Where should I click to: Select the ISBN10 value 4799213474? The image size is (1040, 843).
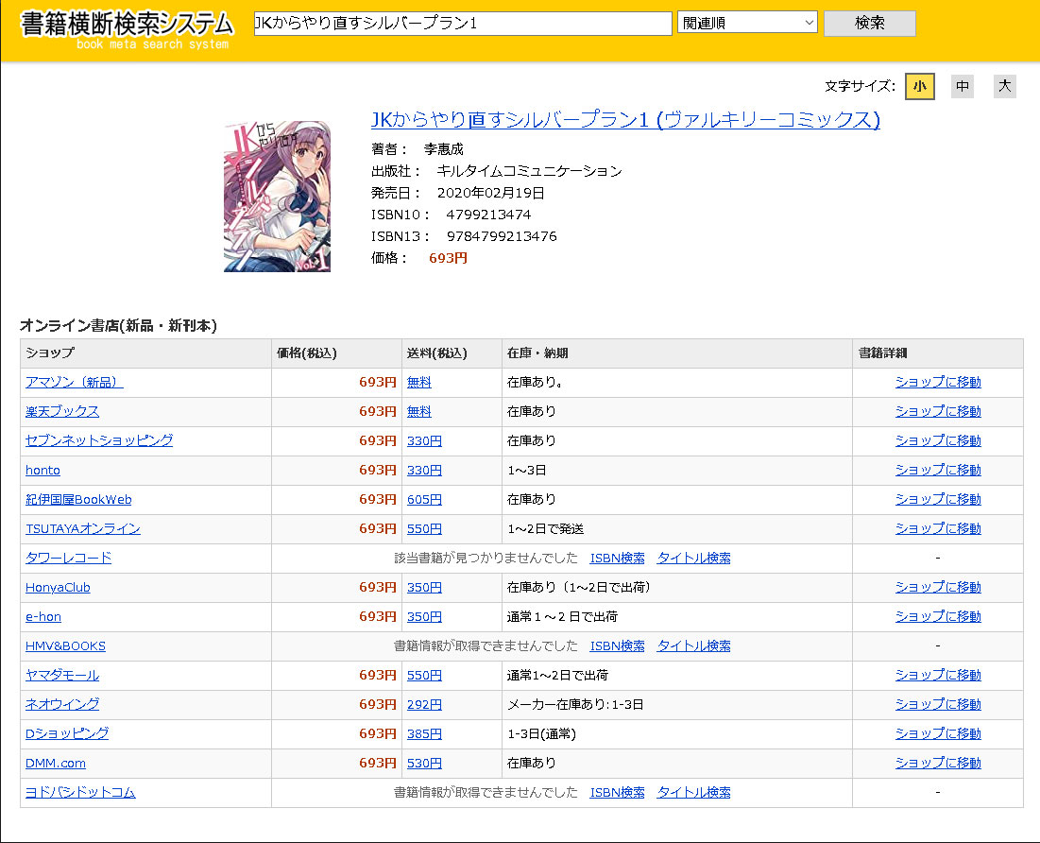pyautogui.click(x=488, y=215)
